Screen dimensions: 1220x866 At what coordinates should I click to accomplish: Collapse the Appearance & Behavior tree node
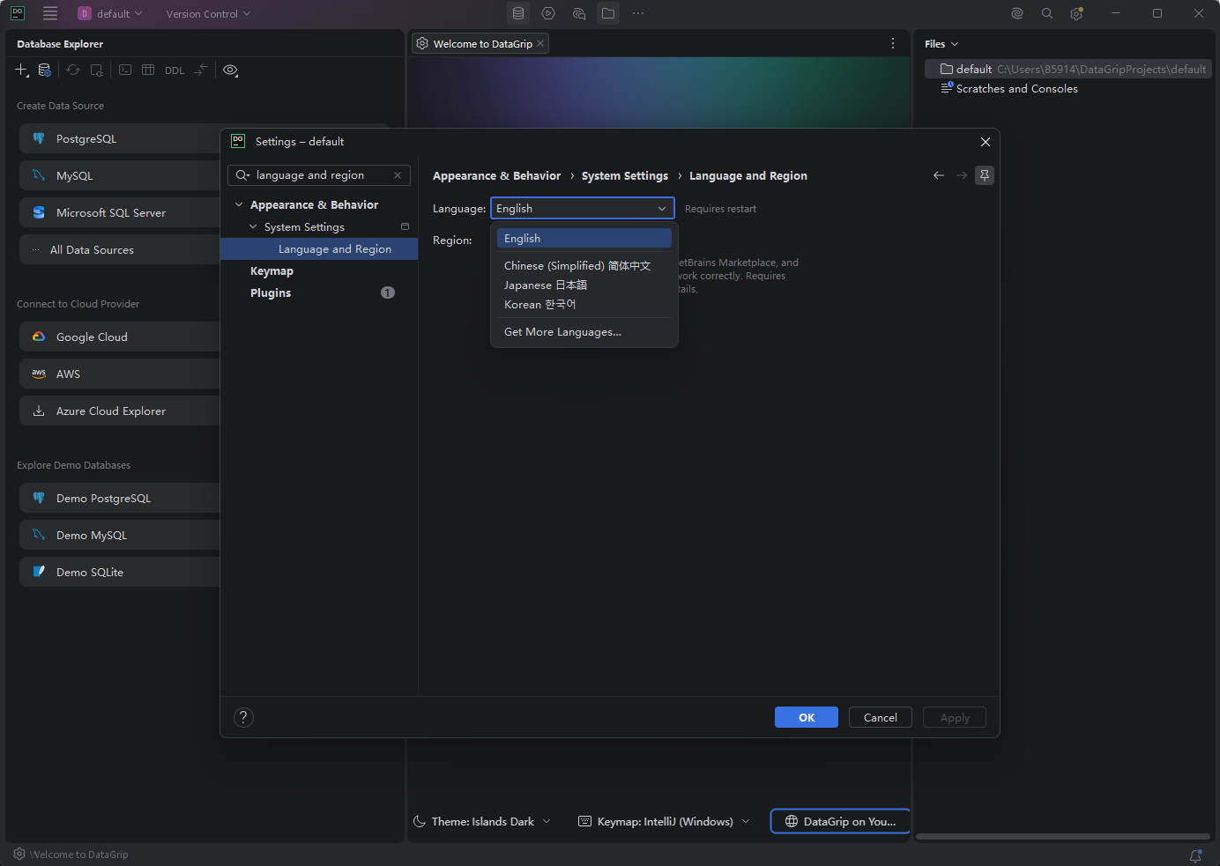click(238, 205)
